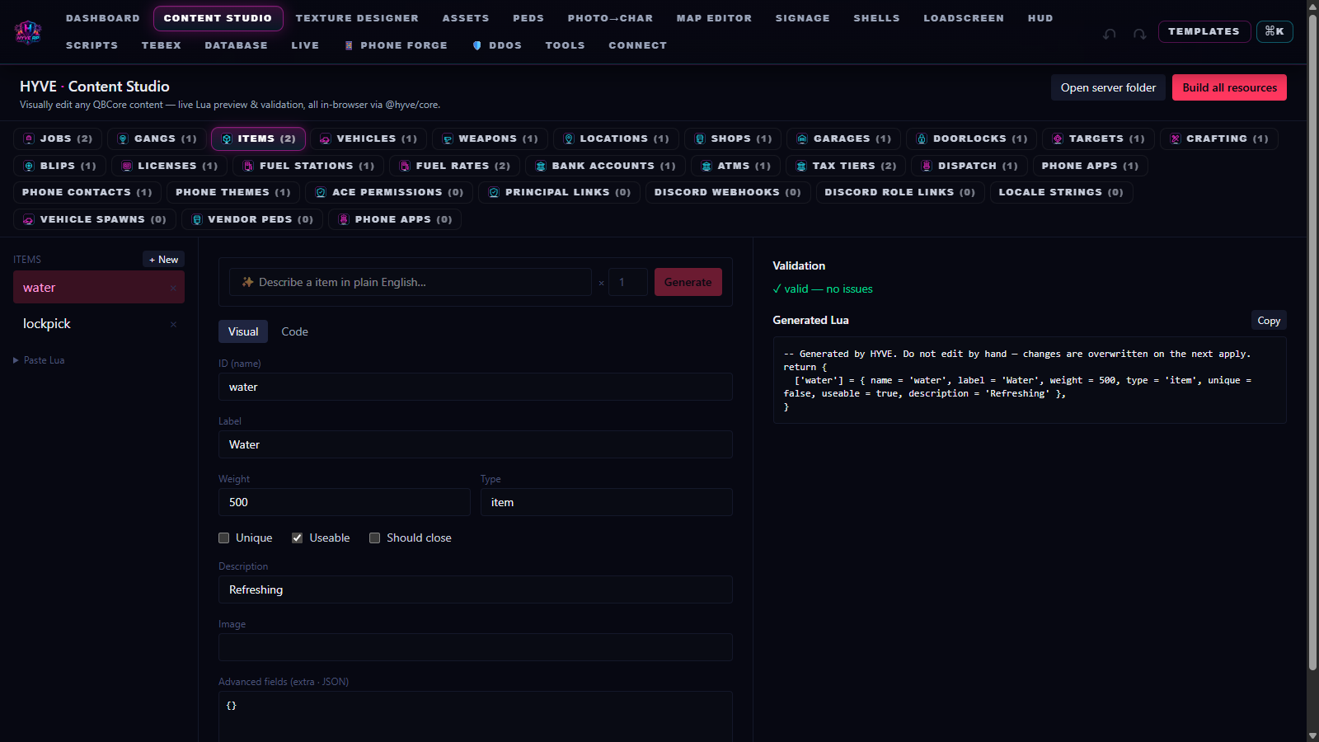Switch to the Code tab
Image resolution: width=1319 pixels, height=742 pixels.
click(x=294, y=331)
